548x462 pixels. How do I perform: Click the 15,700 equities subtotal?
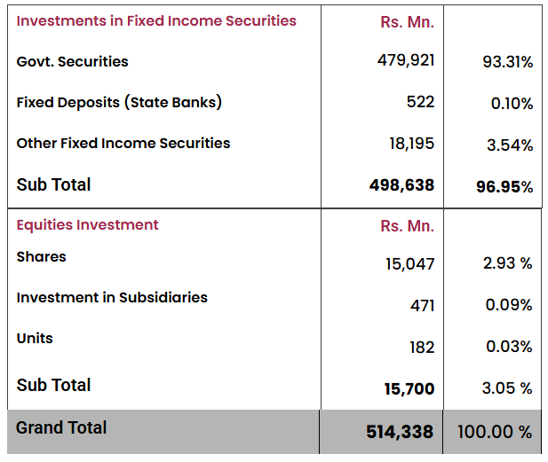pyautogui.click(x=409, y=389)
